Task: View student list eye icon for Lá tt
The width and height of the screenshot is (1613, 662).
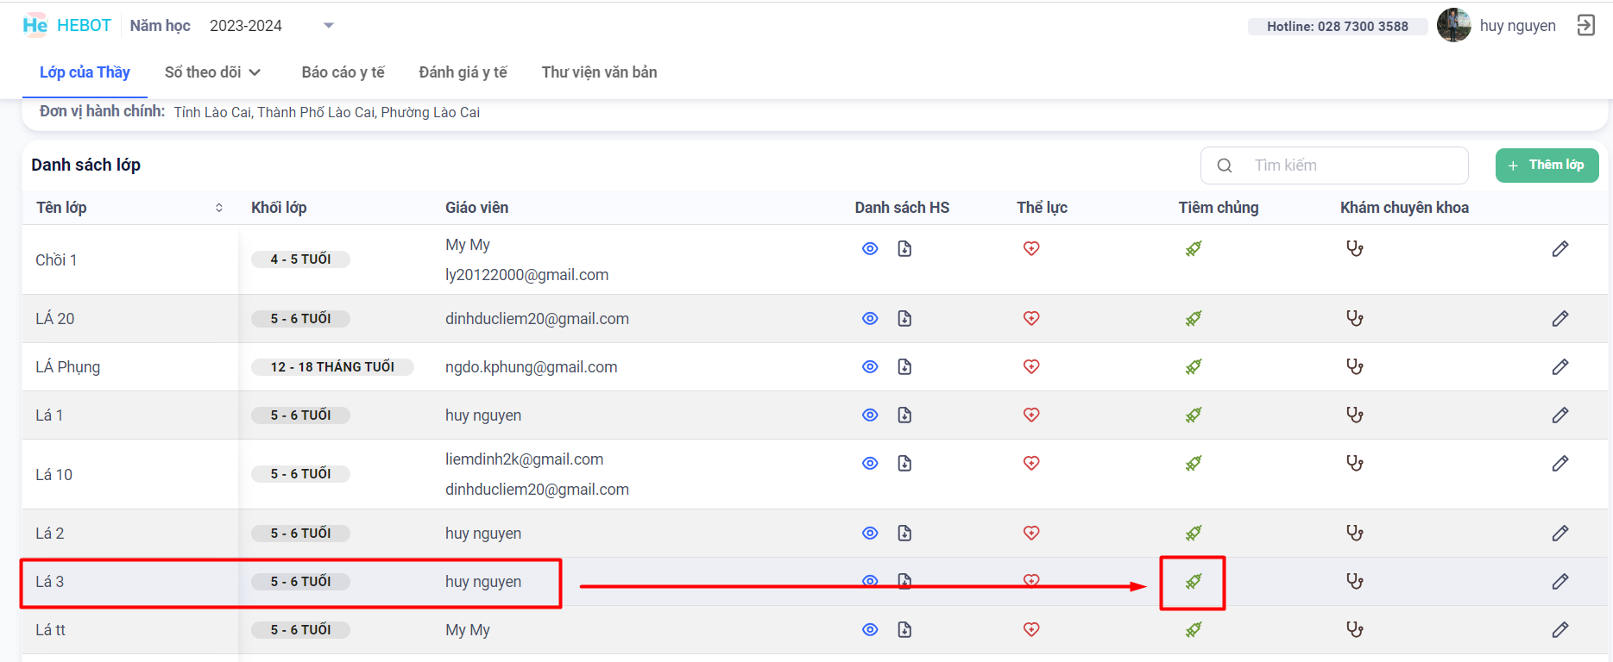Action: pyautogui.click(x=870, y=630)
